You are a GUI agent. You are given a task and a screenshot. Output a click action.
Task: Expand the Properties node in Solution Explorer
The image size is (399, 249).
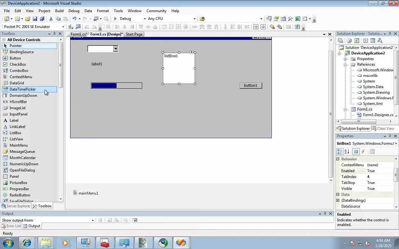pos(345,59)
